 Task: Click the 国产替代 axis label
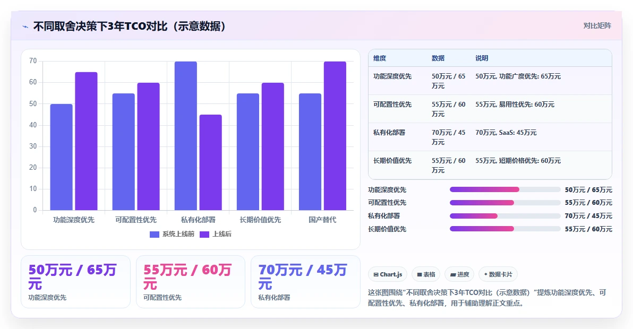pos(322,220)
